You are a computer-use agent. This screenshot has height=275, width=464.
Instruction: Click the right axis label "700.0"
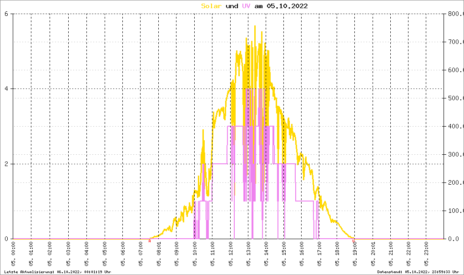[456, 42]
